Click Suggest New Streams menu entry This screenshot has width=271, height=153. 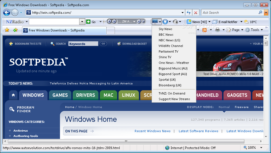[x=174, y=99]
